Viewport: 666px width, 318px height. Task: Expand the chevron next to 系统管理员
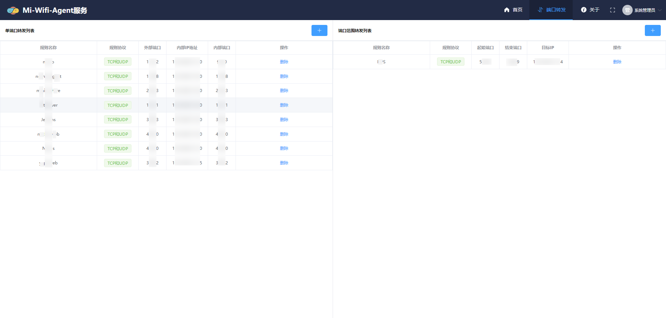(660, 10)
